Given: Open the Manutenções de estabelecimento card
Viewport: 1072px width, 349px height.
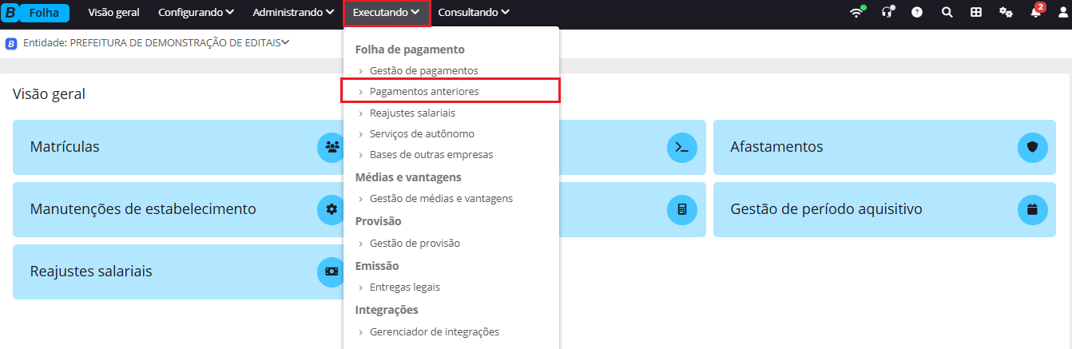Looking at the screenshot, I should [178, 209].
